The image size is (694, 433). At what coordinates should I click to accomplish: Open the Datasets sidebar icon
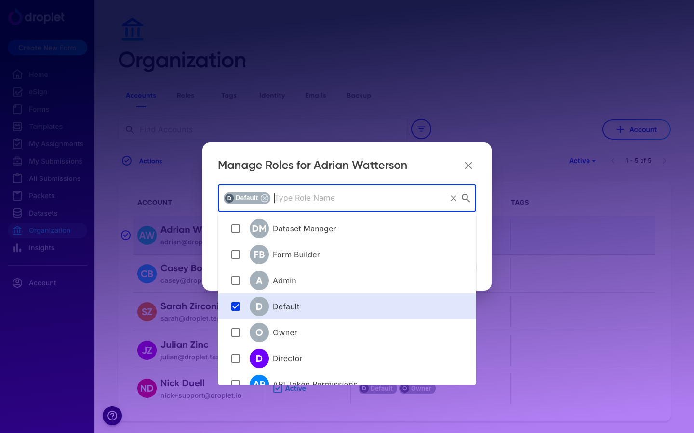point(17,213)
